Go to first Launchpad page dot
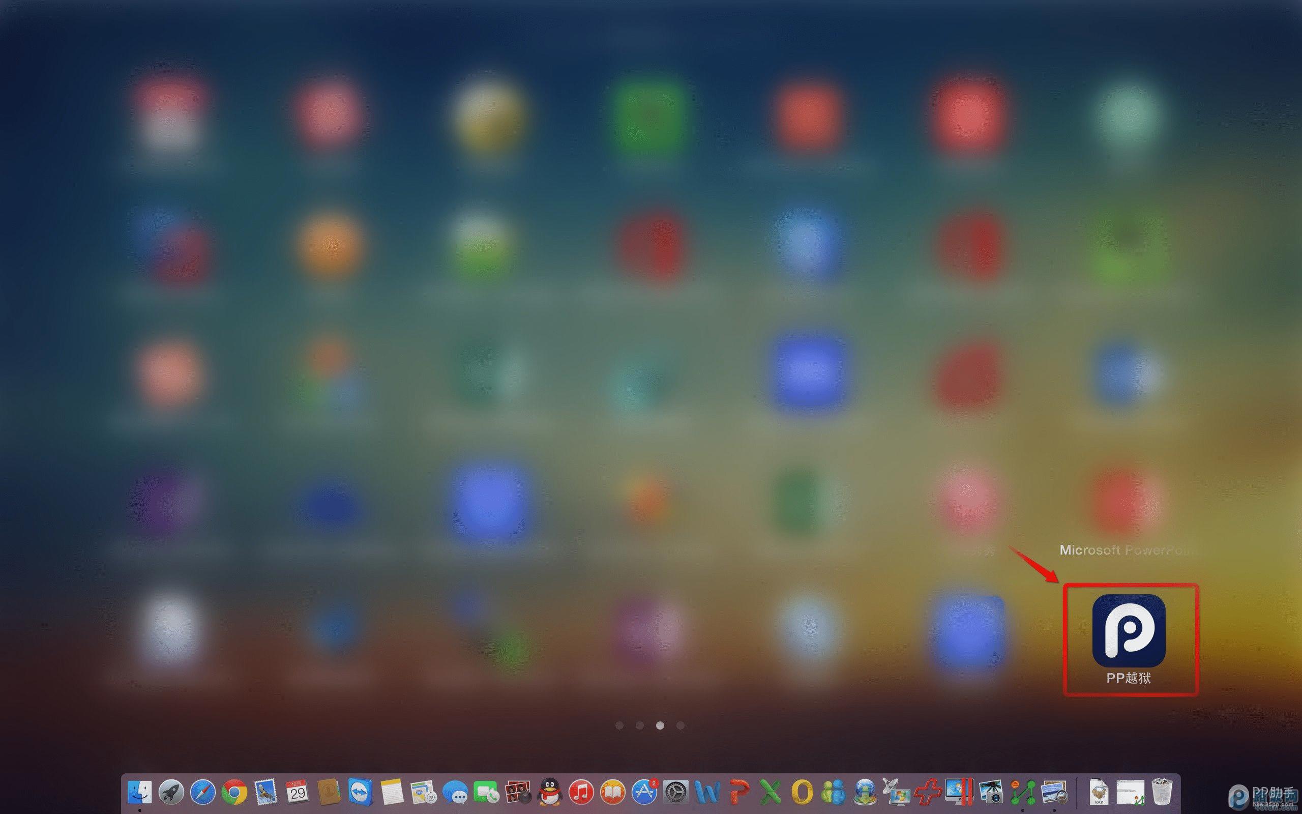The height and width of the screenshot is (814, 1302). tap(619, 725)
